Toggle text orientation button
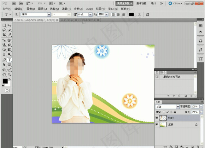 [16, 15]
